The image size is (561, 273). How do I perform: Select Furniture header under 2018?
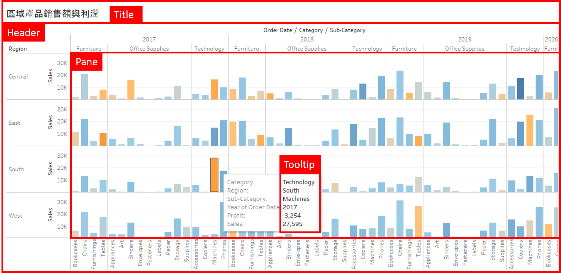(x=246, y=49)
